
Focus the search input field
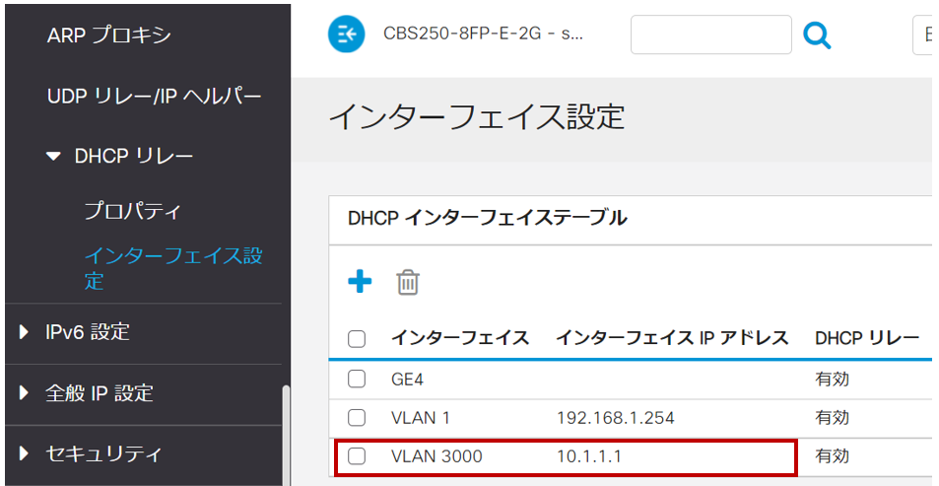(711, 35)
